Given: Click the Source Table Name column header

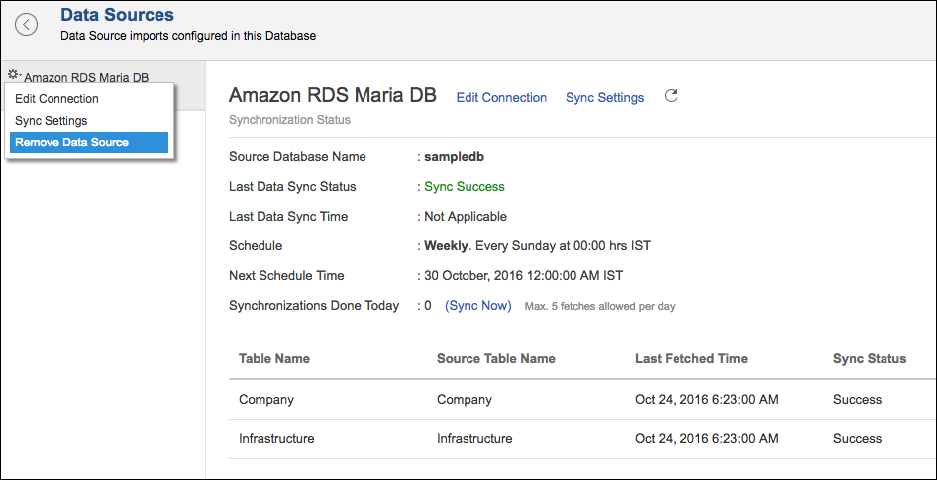Looking at the screenshot, I should click(x=496, y=359).
